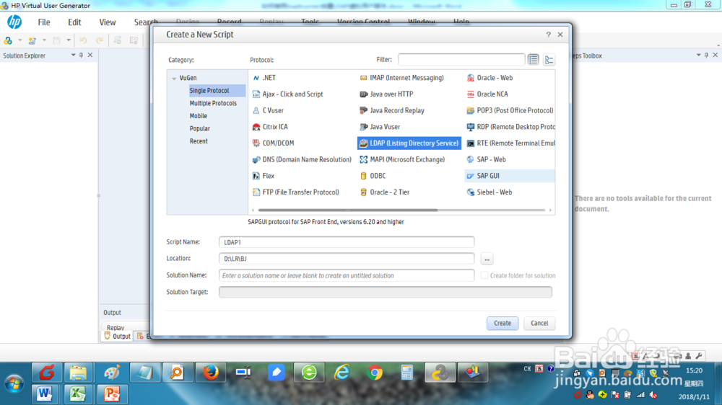The image size is (722, 405).
Task: Open dropdown next to Add Script toolbar icon
Action: (x=44, y=40)
